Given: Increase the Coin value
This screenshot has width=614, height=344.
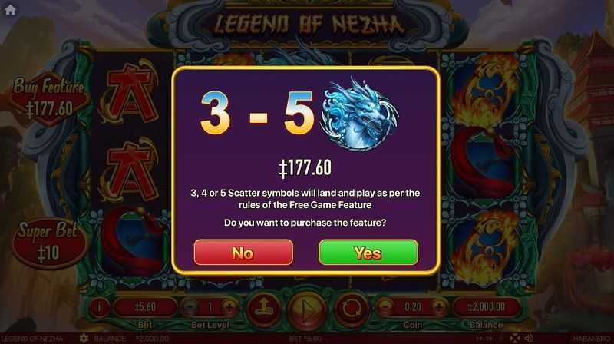Looking at the screenshot, I should click(x=439, y=307).
